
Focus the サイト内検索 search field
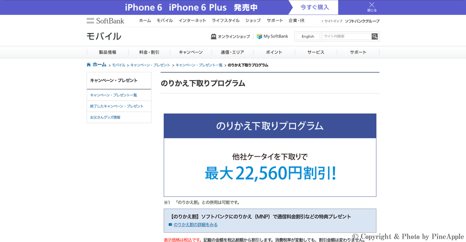[346, 36]
